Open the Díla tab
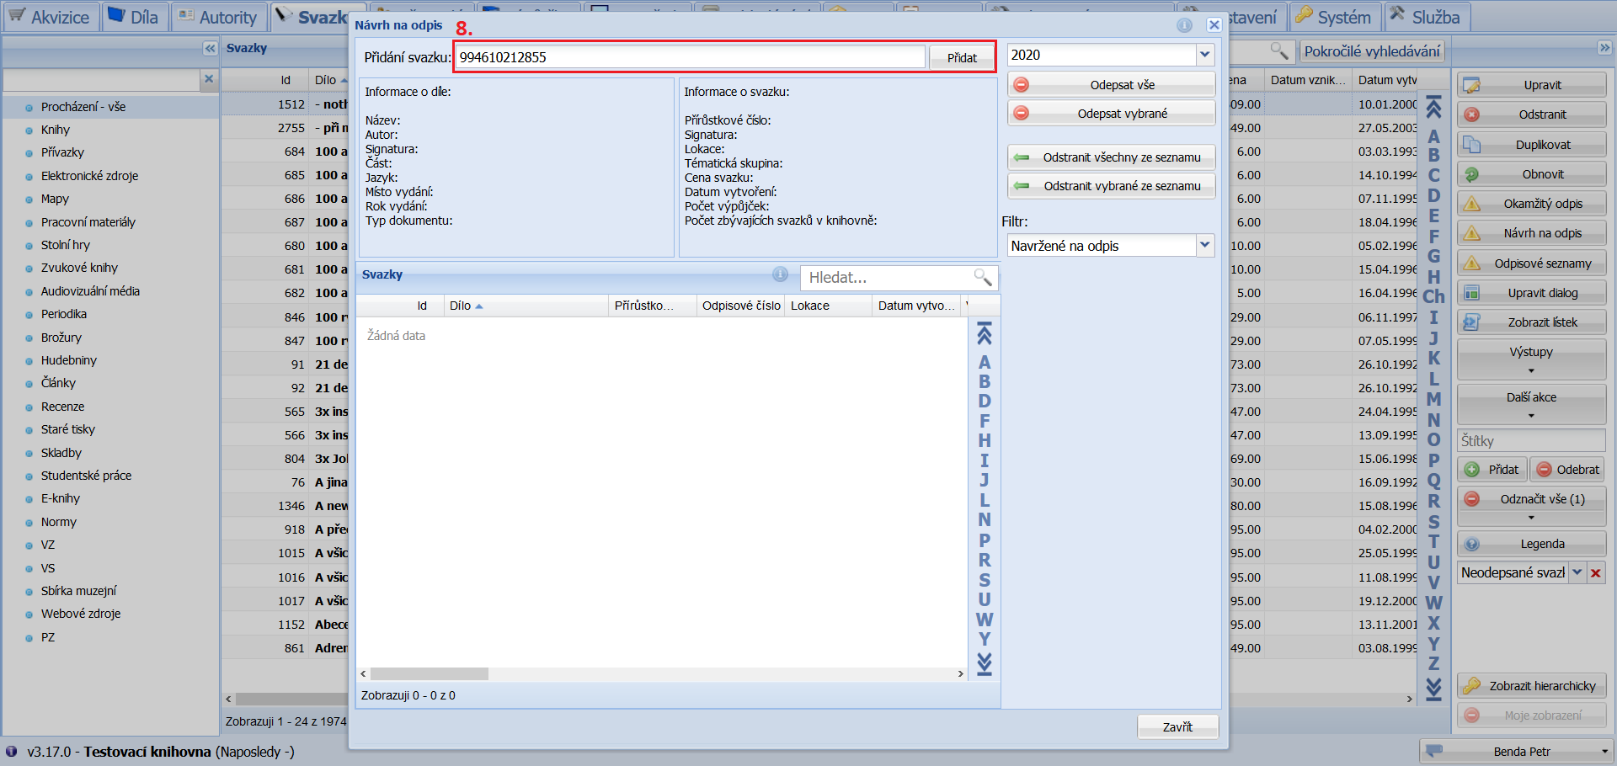Viewport: 1617px width, 766px height. tap(135, 17)
